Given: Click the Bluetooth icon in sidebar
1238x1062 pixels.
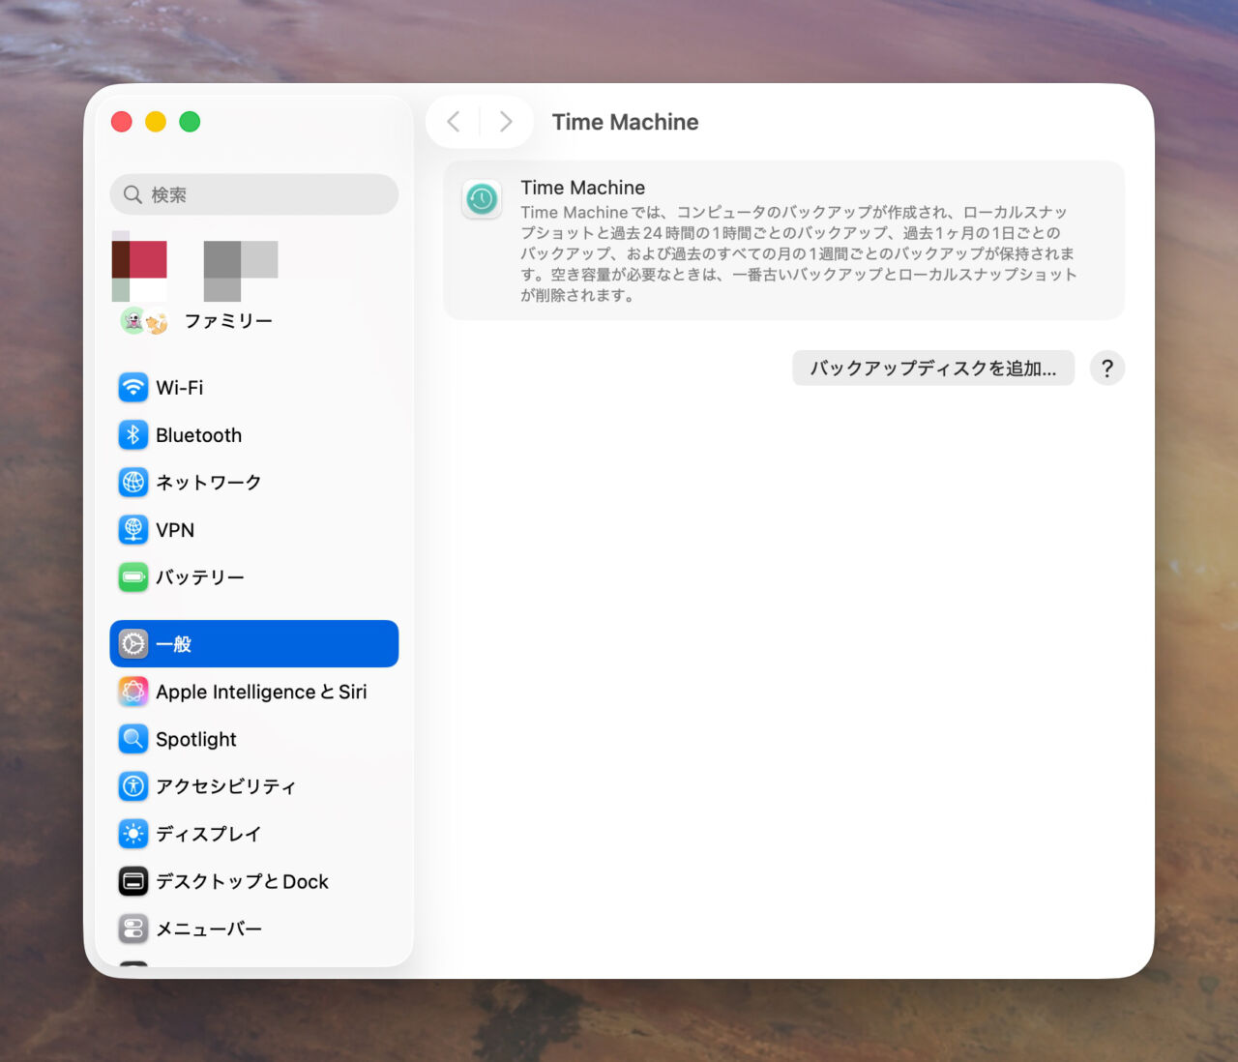Looking at the screenshot, I should (133, 435).
